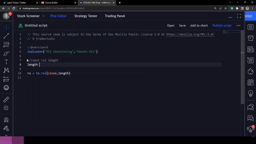Place cursor on the length line
Screen dimensions: 256x144
[124, 65]
